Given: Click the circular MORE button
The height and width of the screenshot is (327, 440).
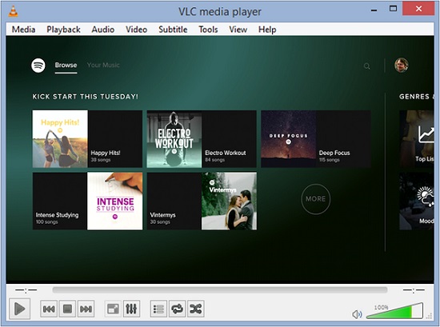Looking at the screenshot, I should tap(316, 199).
